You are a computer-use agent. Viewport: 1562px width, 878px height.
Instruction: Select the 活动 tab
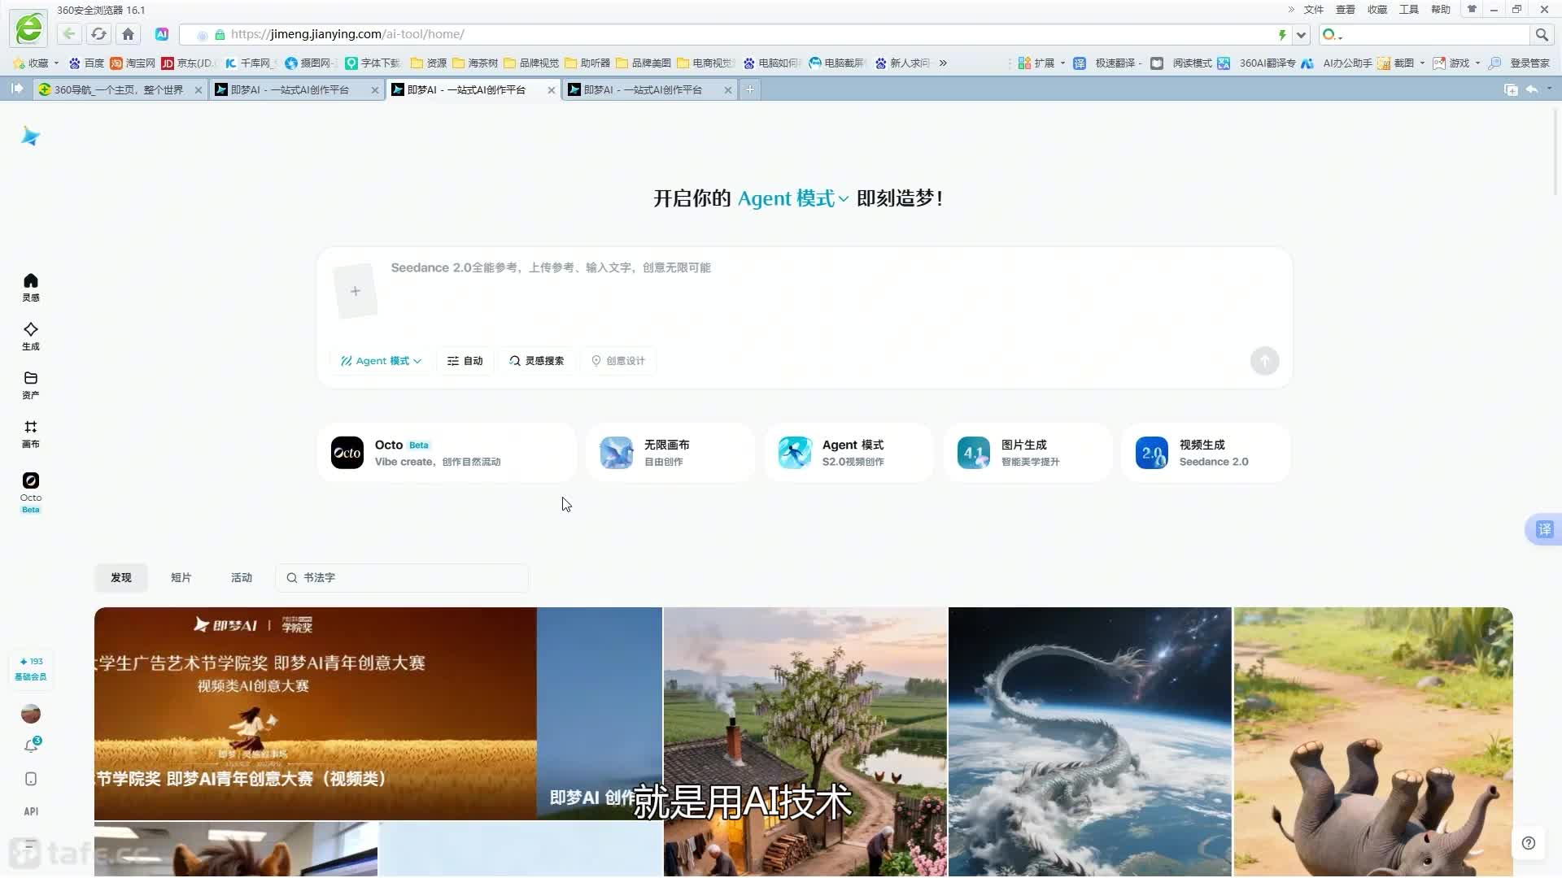coord(242,578)
